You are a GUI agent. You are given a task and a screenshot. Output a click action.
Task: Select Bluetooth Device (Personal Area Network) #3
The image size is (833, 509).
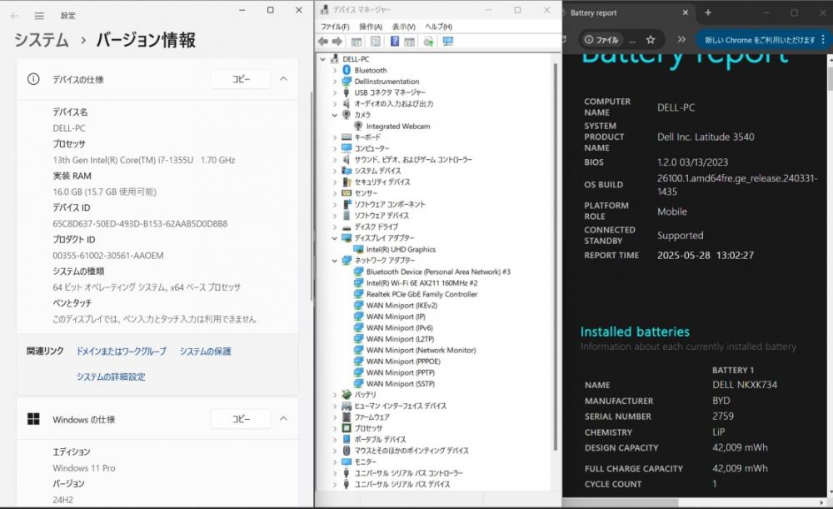[438, 272]
